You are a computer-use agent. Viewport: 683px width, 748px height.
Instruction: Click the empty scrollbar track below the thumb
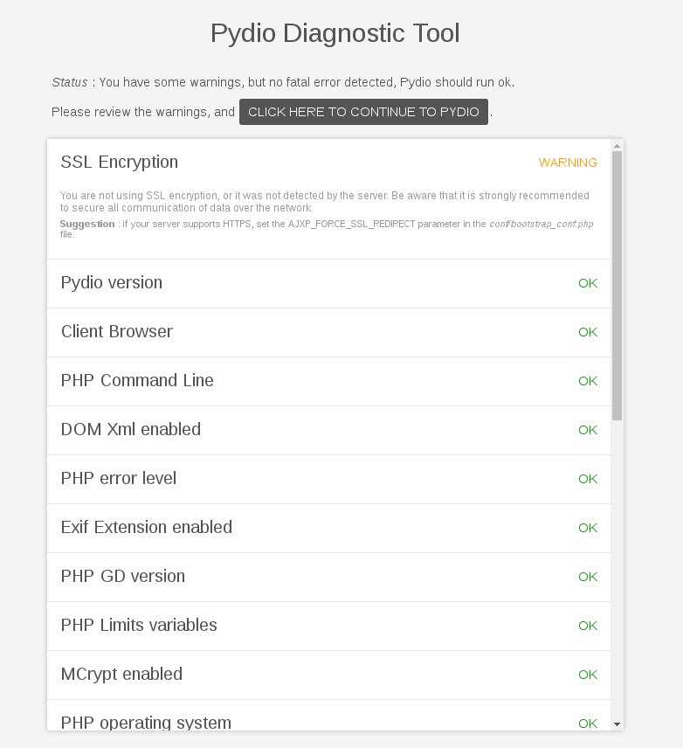pyautogui.click(x=617, y=570)
